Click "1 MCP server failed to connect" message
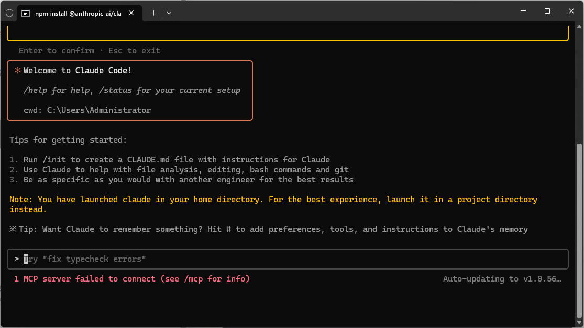The image size is (584, 328). pos(132,278)
